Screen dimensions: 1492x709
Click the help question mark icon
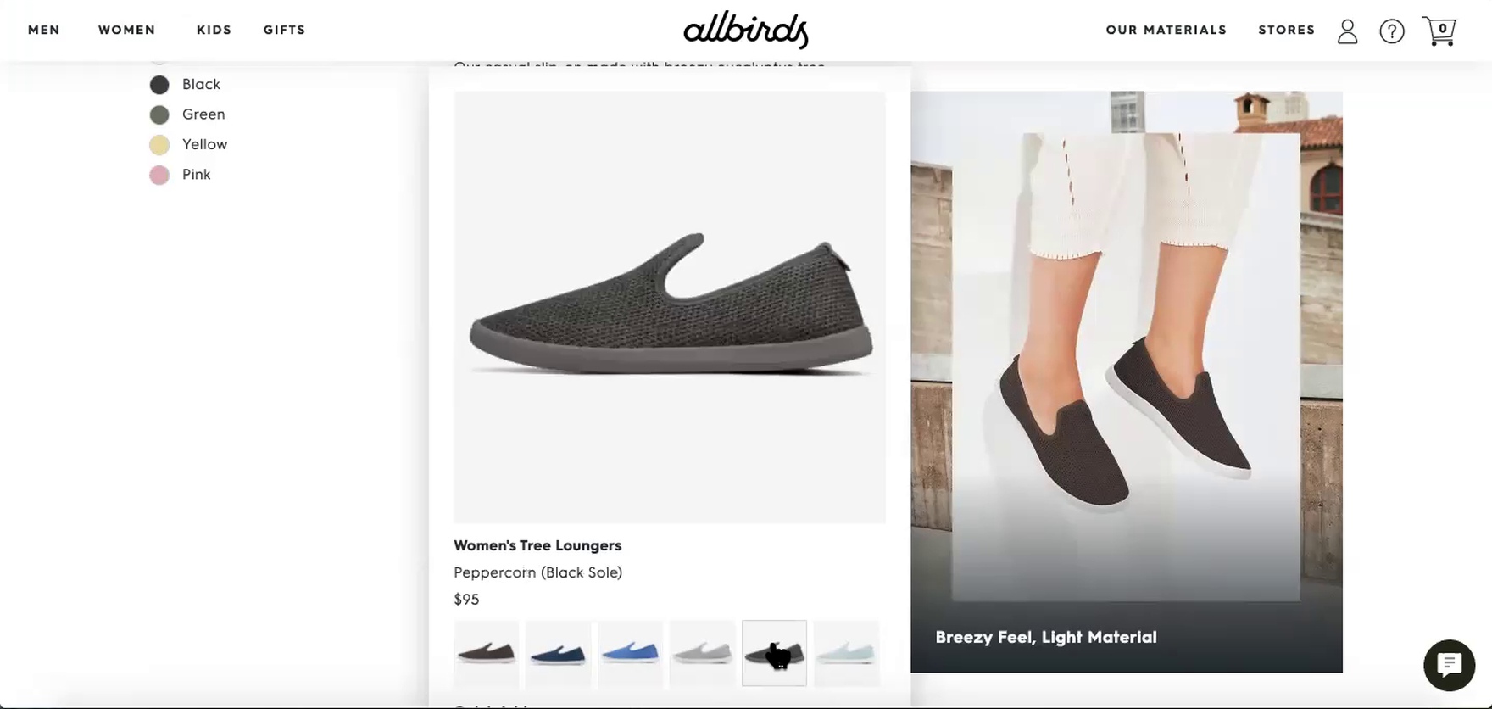pyautogui.click(x=1392, y=31)
